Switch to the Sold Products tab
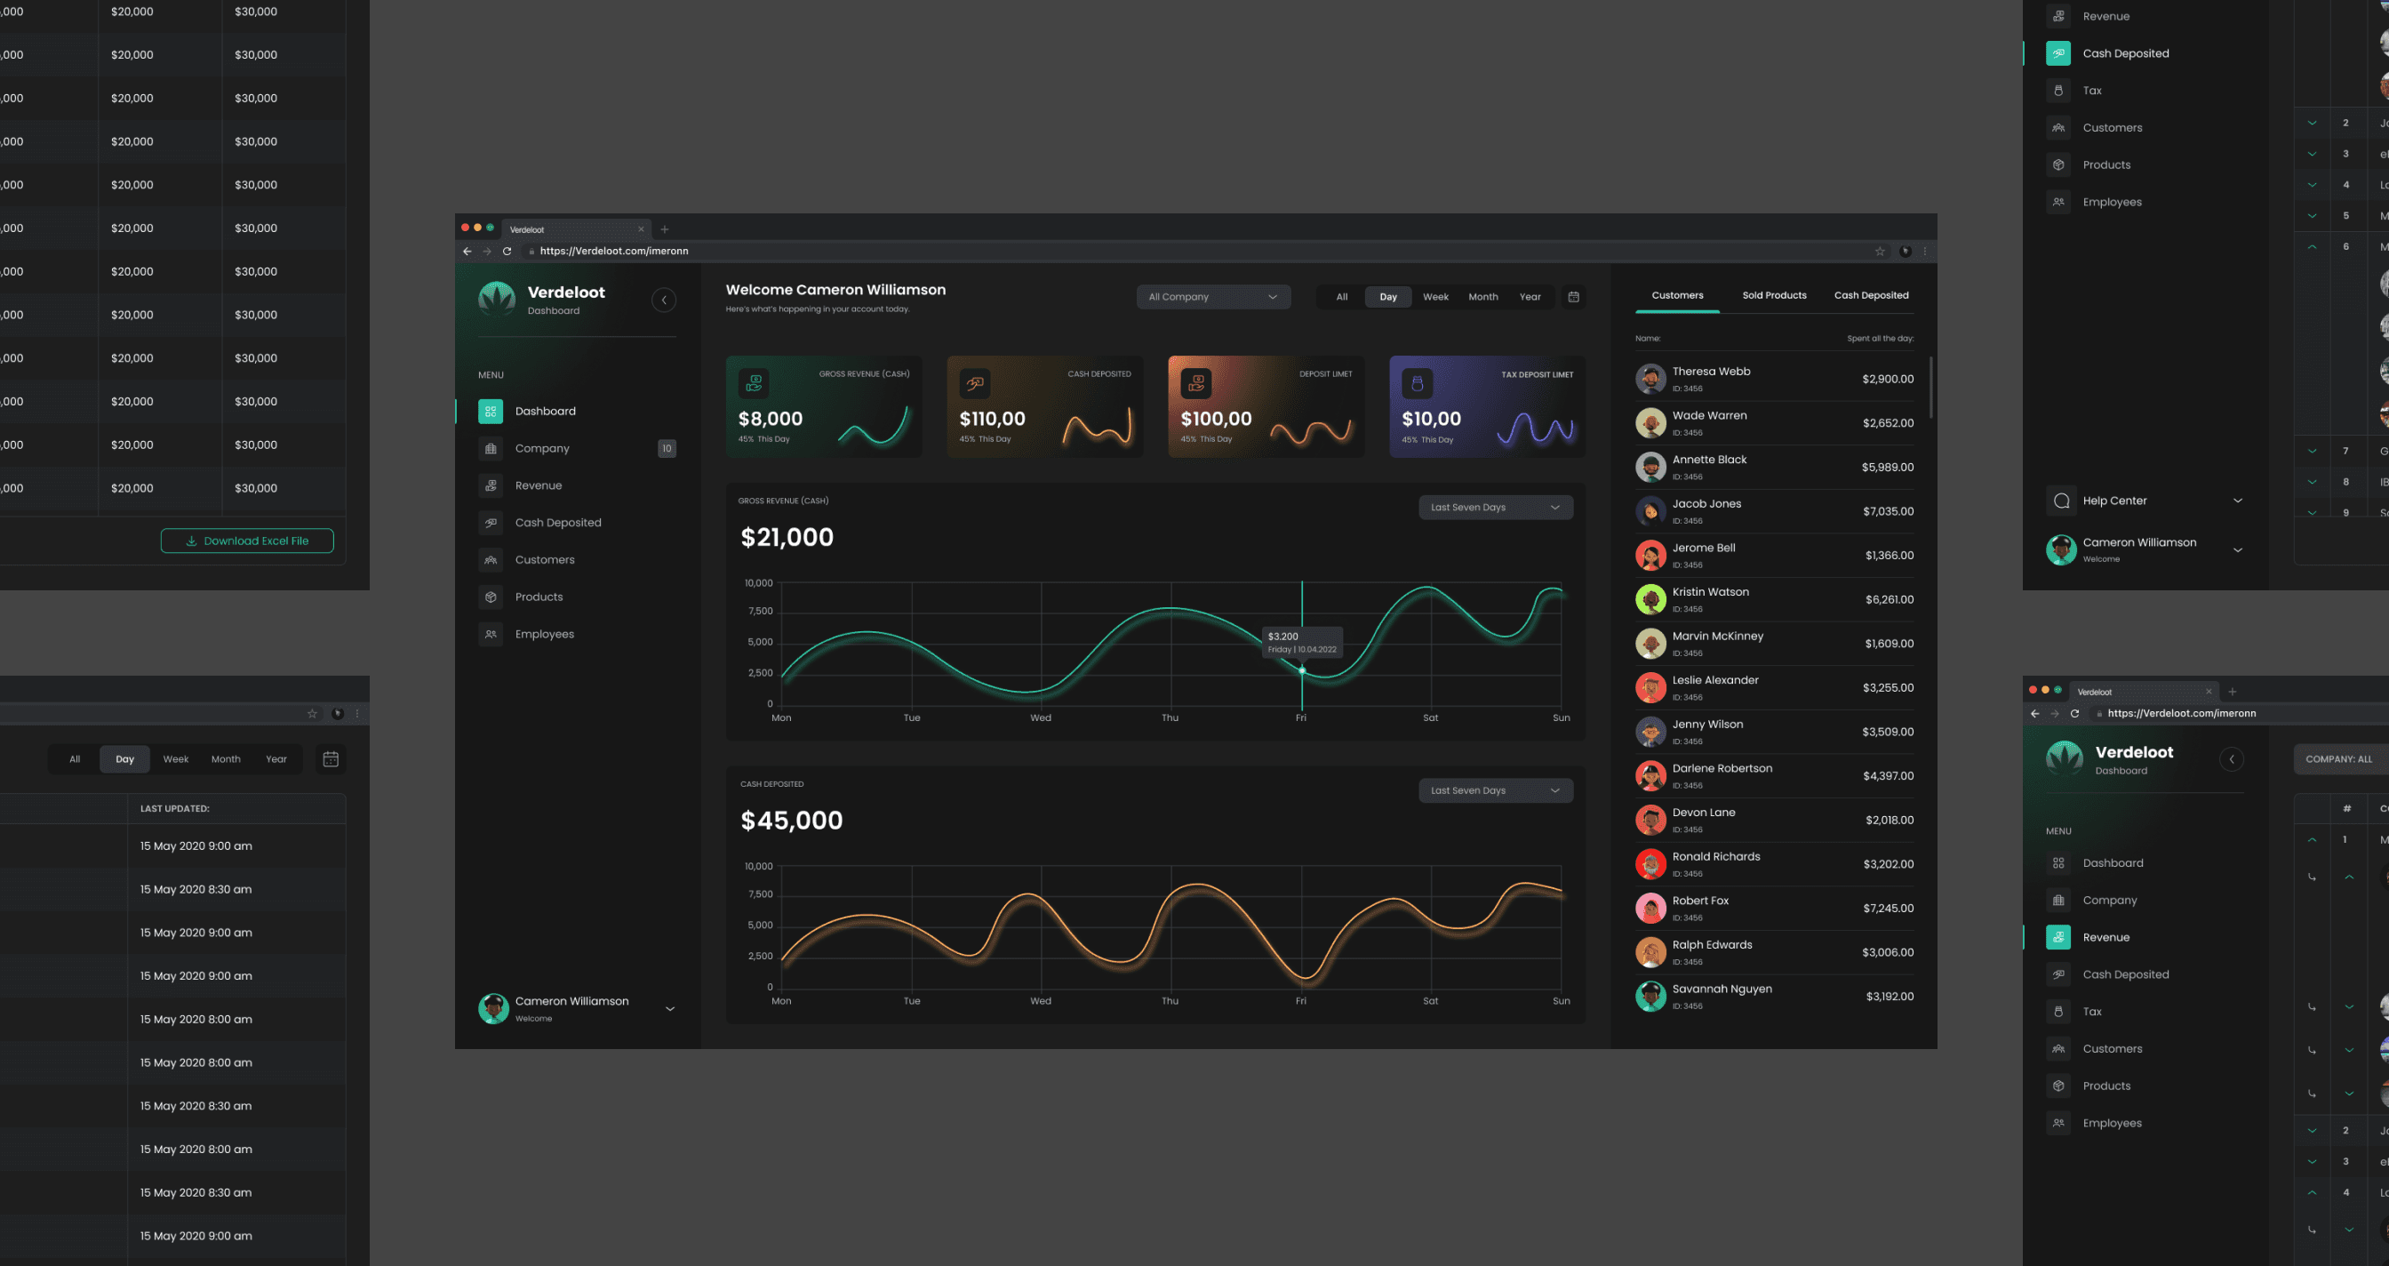Viewport: 2389px width, 1266px height. [x=1773, y=295]
